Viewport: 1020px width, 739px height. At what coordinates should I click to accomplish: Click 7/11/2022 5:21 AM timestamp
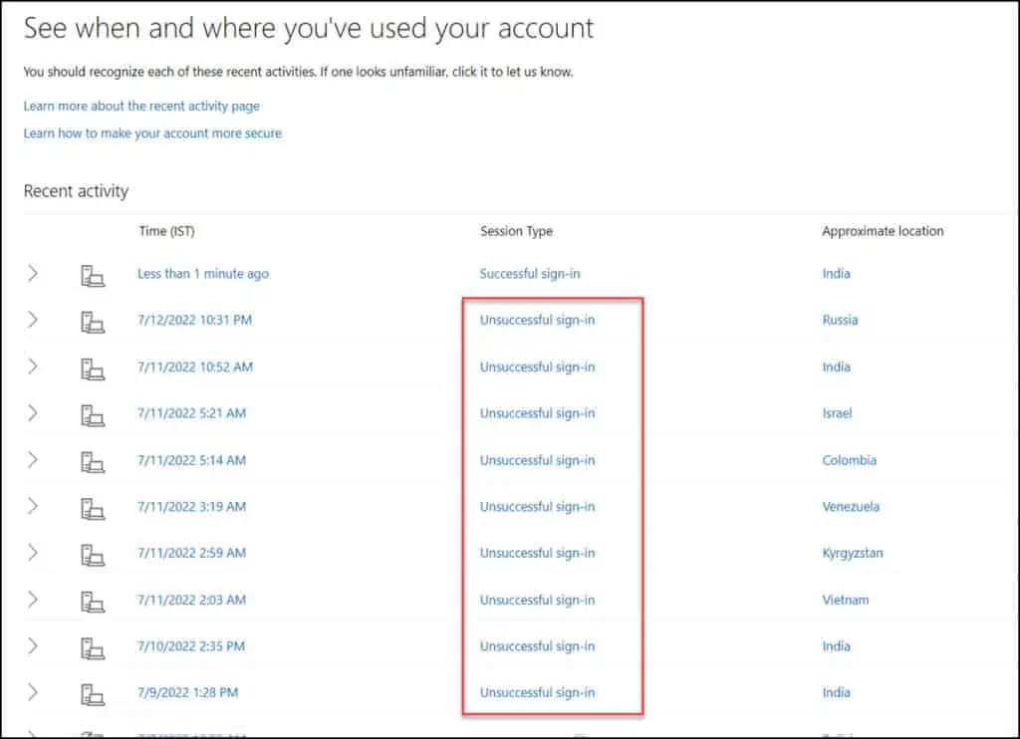[x=191, y=413]
